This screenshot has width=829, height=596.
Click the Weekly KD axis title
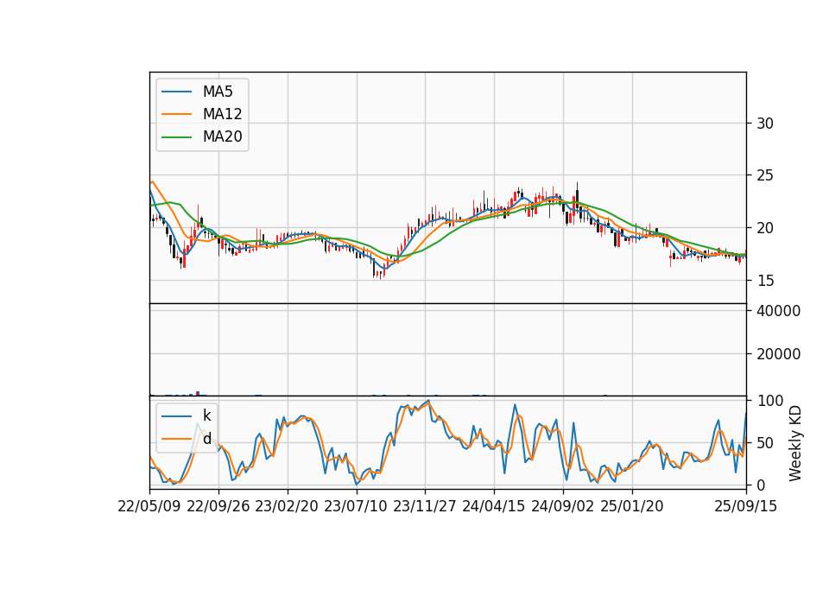coord(794,443)
